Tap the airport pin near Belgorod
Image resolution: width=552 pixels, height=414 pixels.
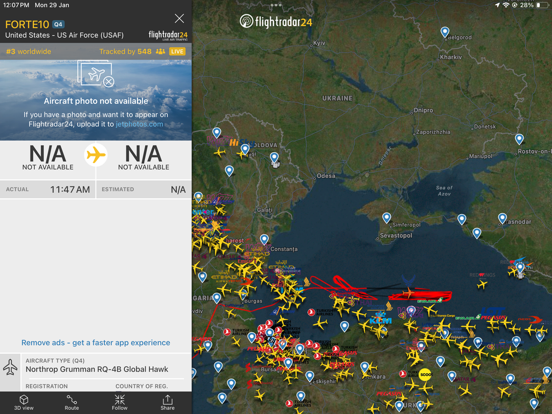click(x=445, y=32)
